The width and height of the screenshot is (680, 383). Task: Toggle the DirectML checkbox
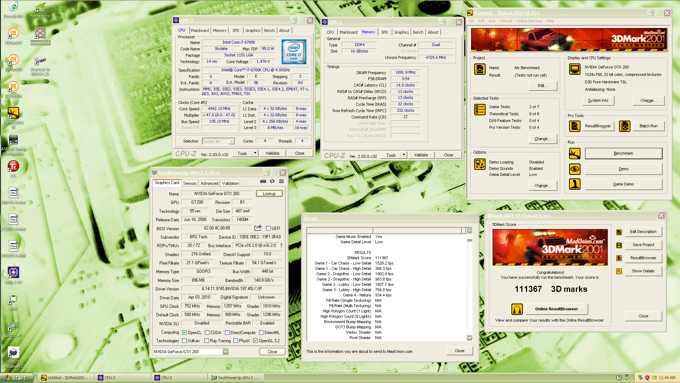(261, 333)
